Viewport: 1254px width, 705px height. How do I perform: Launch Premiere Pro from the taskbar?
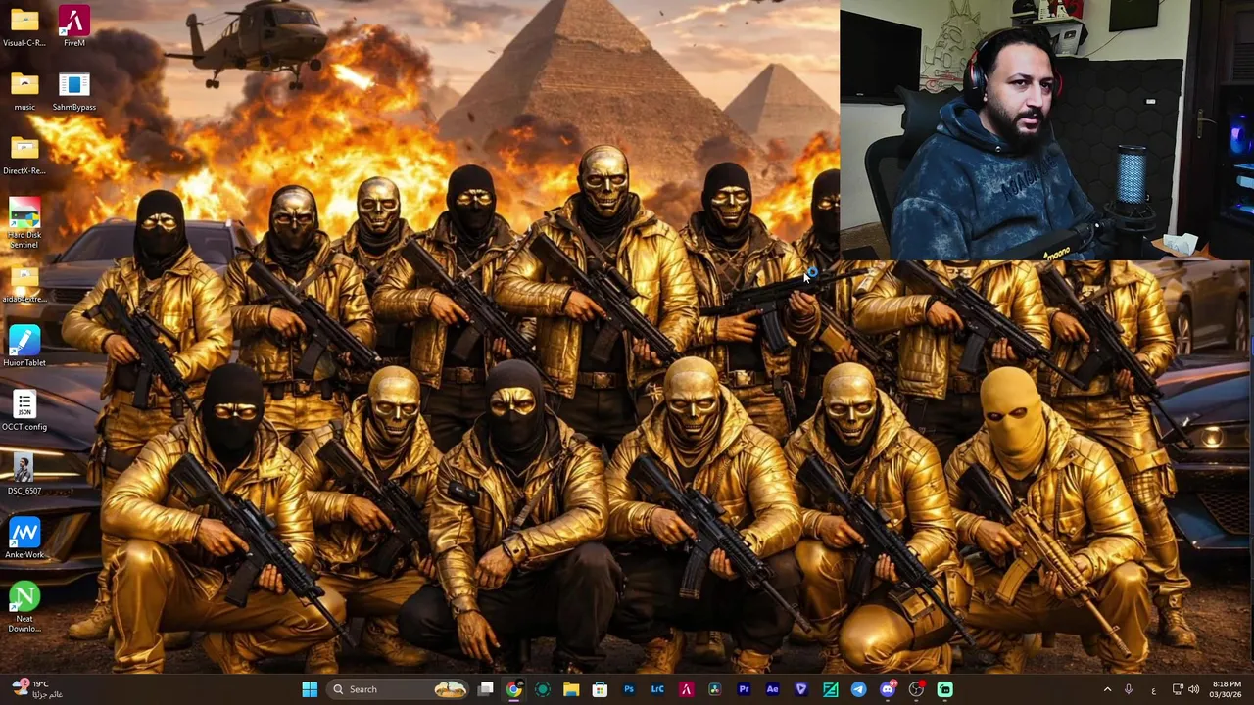pos(744,689)
